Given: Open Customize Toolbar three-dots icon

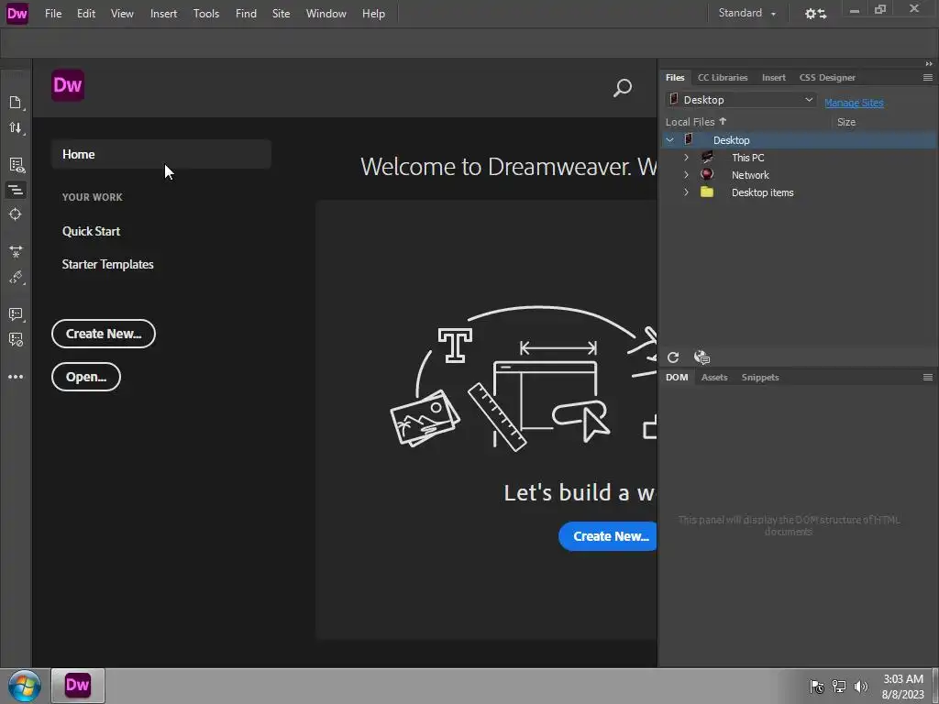Looking at the screenshot, I should (16, 377).
